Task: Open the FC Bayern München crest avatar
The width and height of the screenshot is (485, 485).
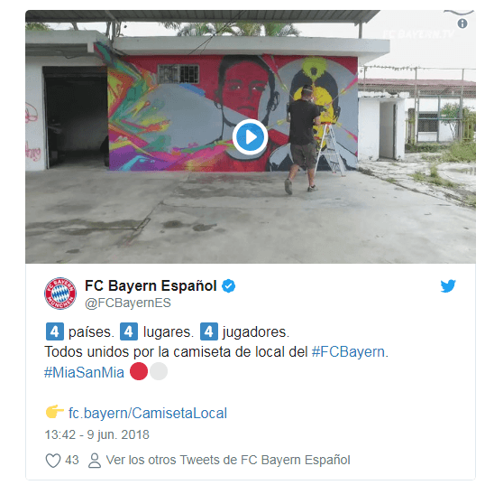Action: pos(60,294)
